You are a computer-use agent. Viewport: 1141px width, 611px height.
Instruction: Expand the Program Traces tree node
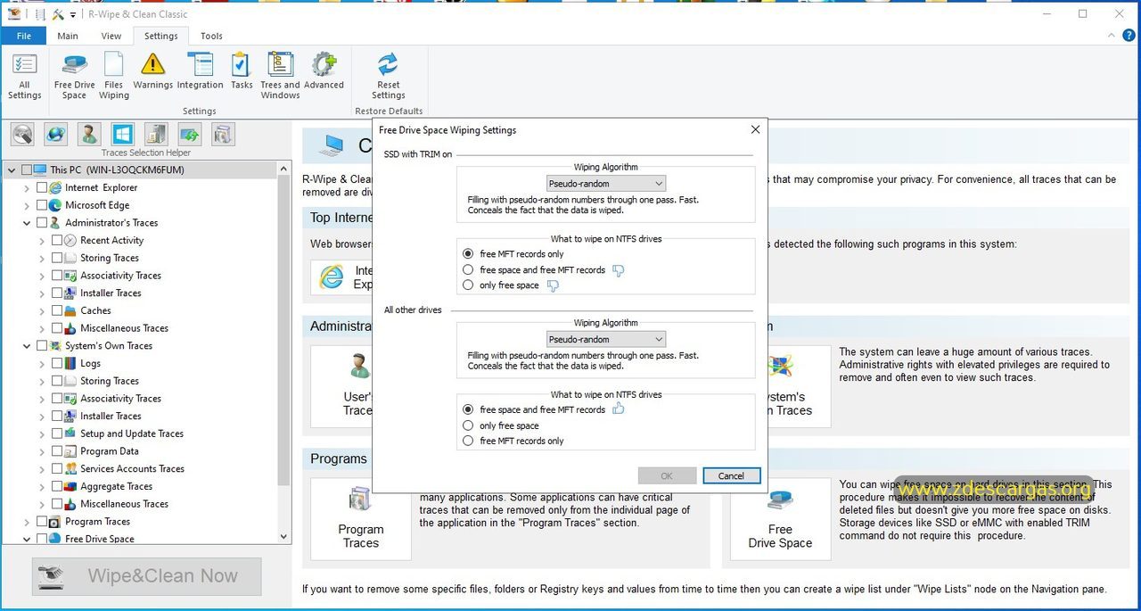point(27,522)
